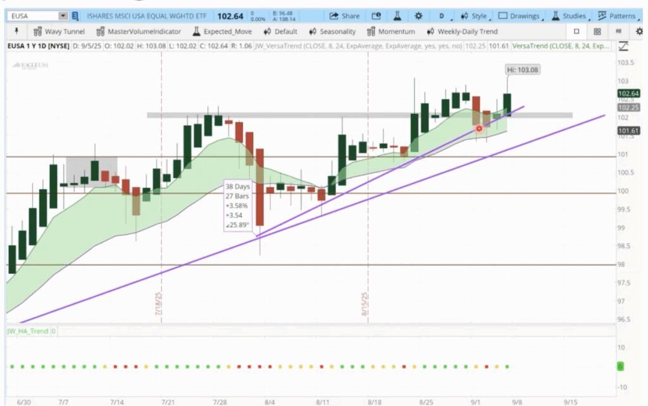The width and height of the screenshot is (648, 406).
Task: Click the last price 102.64 in the header
Action: pos(230,16)
